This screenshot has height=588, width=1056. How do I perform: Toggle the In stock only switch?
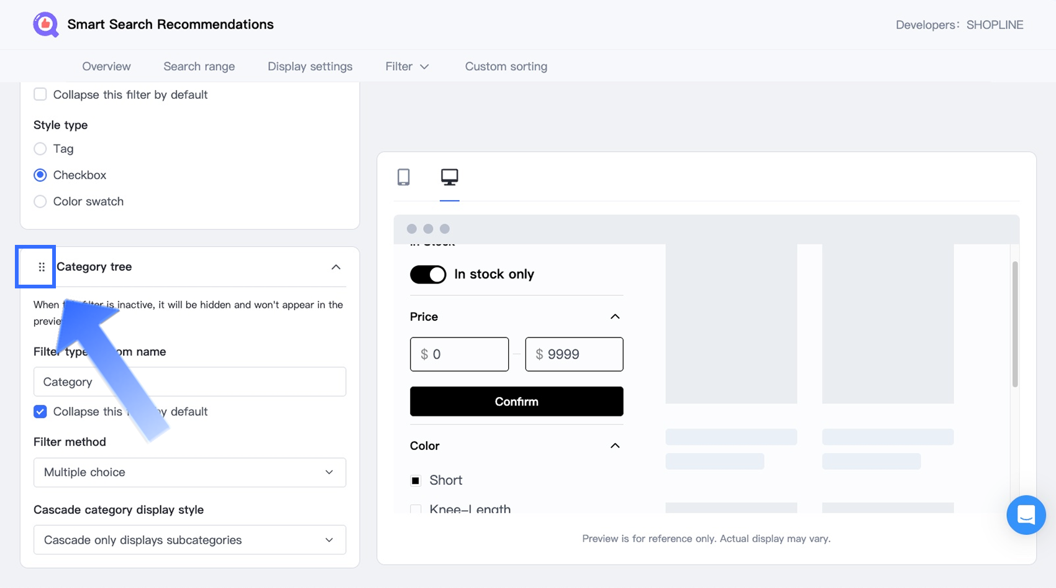[428, 274]
